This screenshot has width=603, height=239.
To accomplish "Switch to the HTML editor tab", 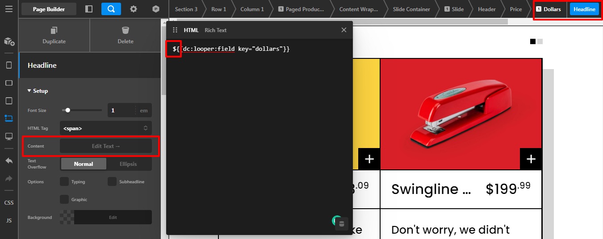I will 191,30.
